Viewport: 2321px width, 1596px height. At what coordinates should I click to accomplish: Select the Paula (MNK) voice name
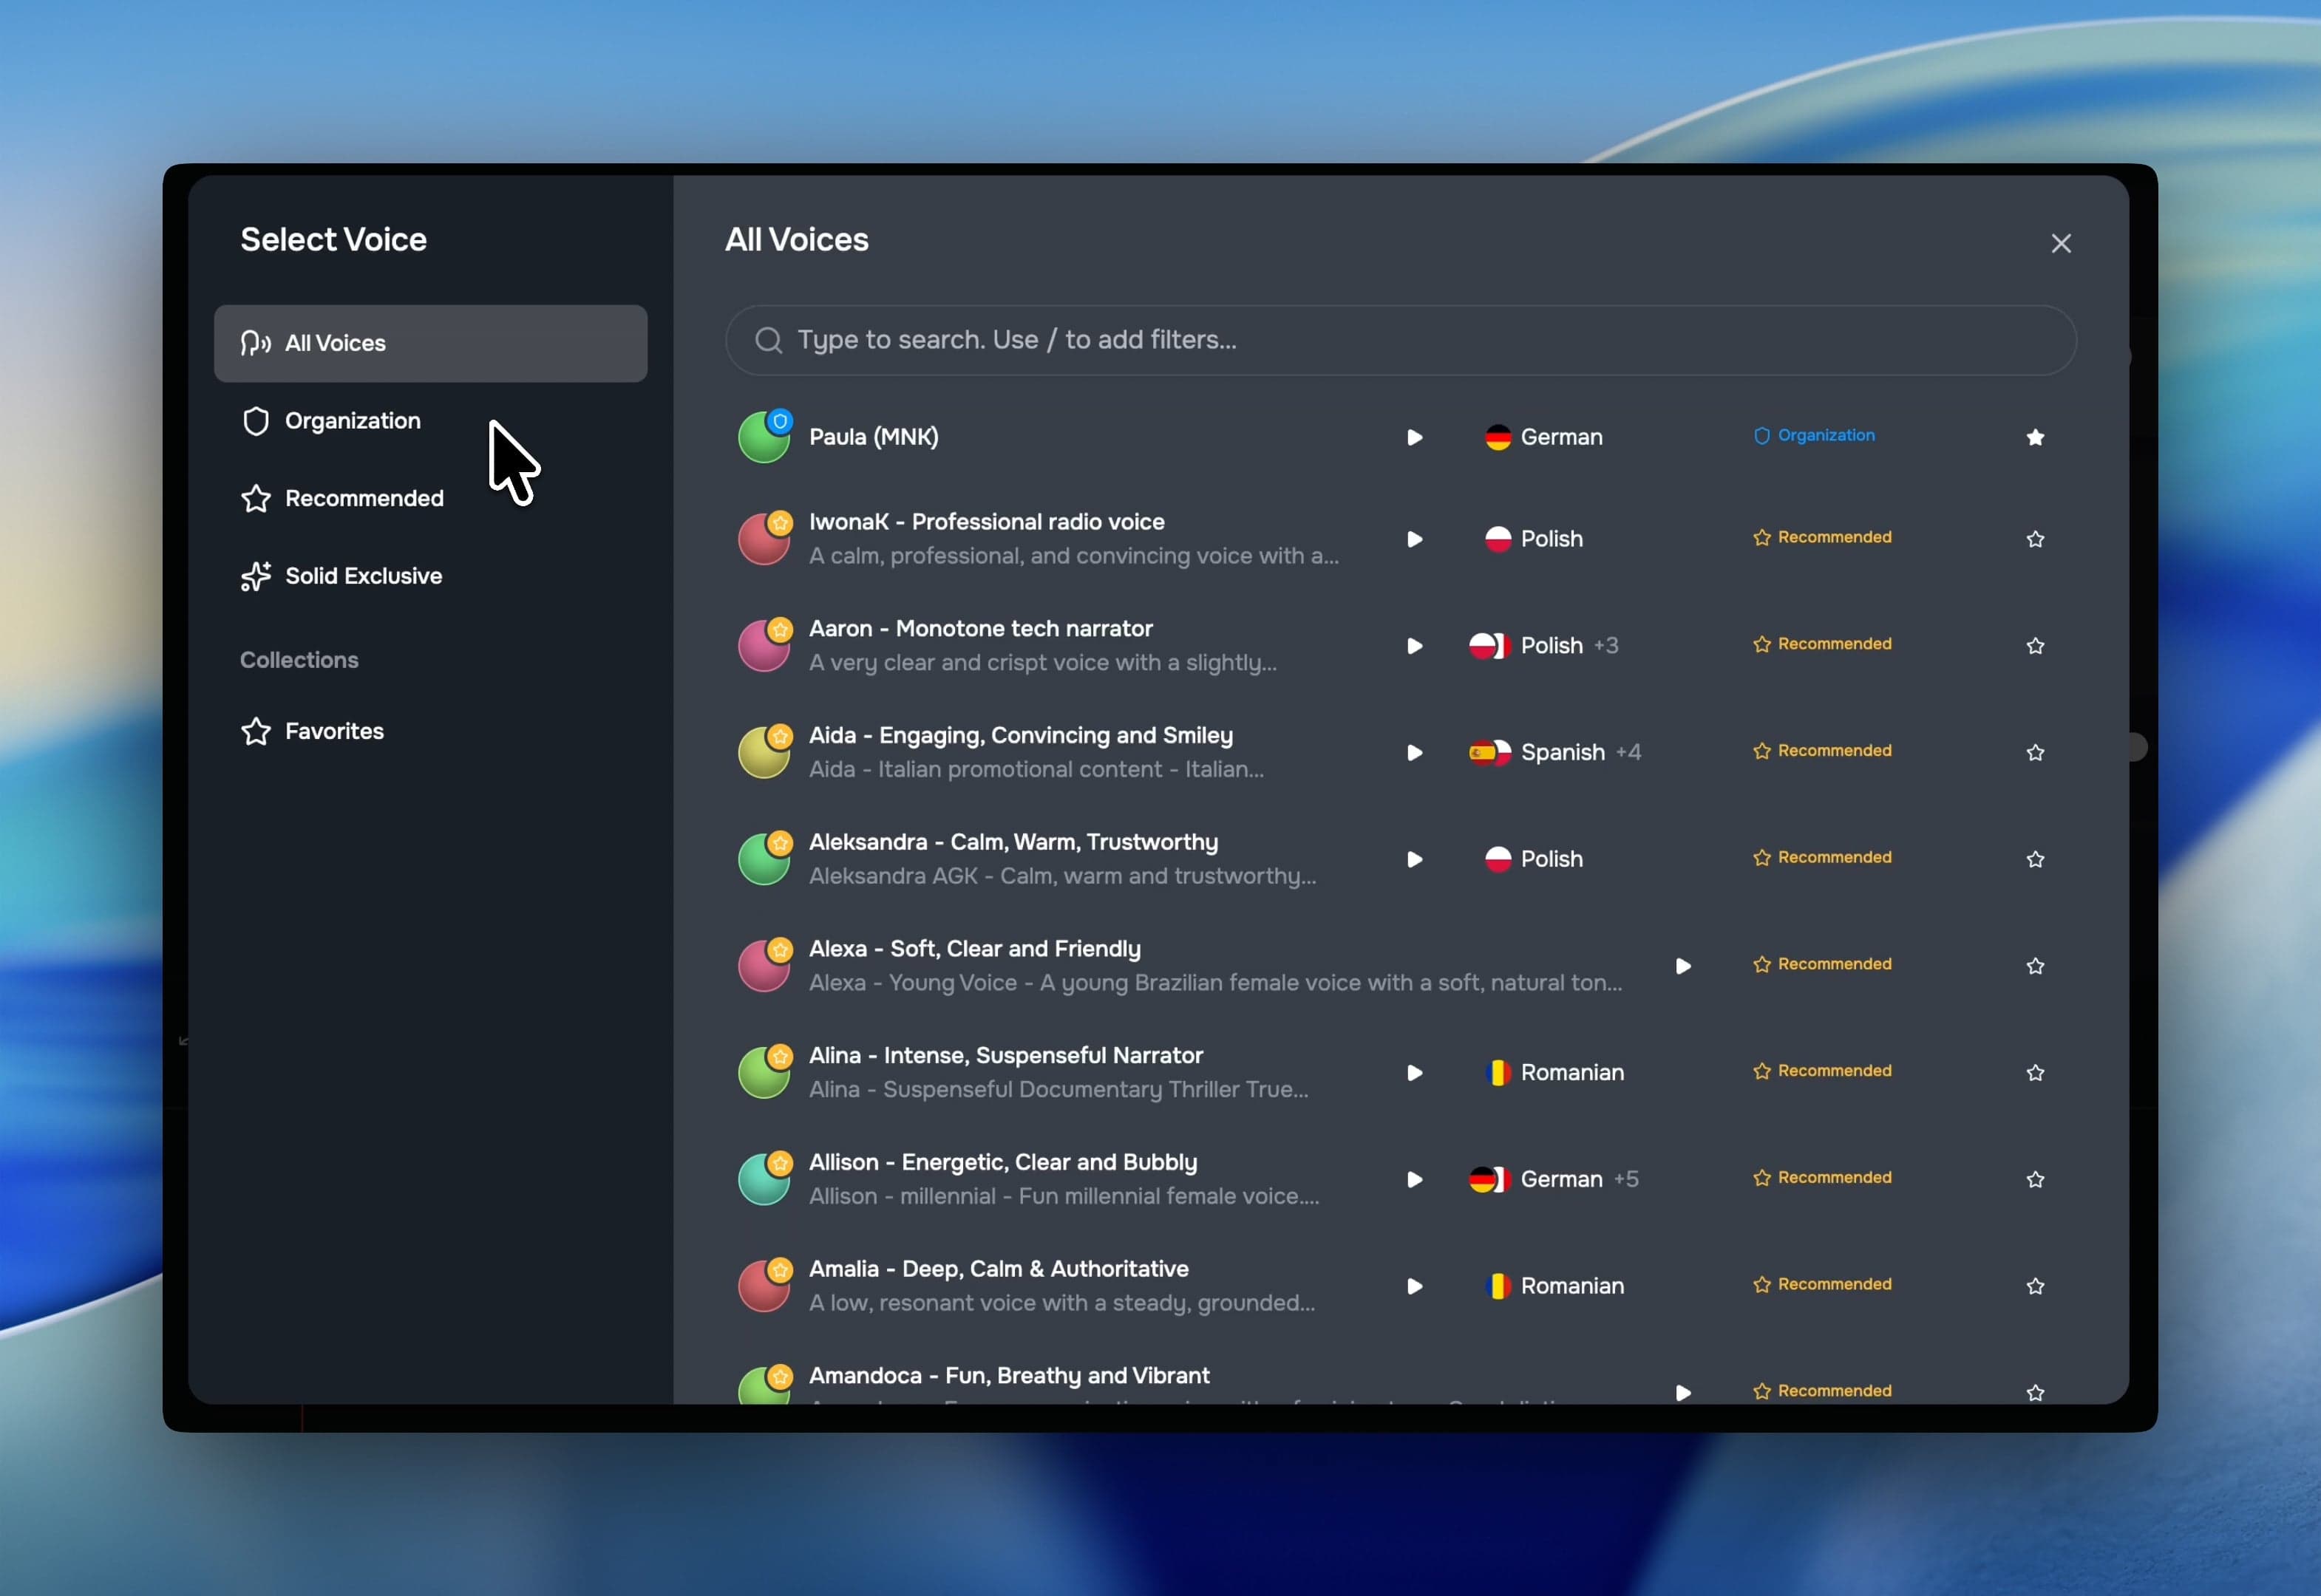874,437
